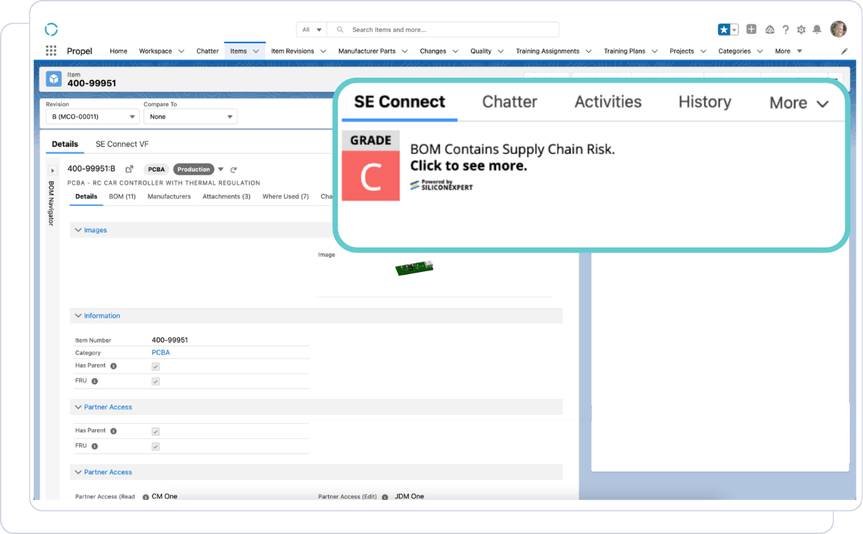The width and height of the screenshot is (863, 534).
Task: Open the Compare To None dropdown
Action: tap(190, 117)
